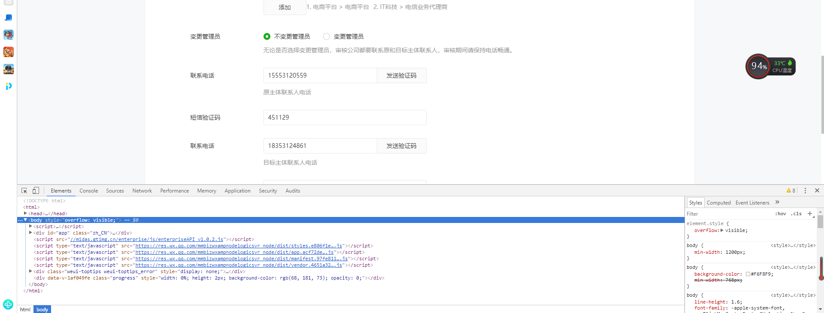This screenshot has height=313, width=824.
Task: Expand the first script node under body
Action: 30,226
